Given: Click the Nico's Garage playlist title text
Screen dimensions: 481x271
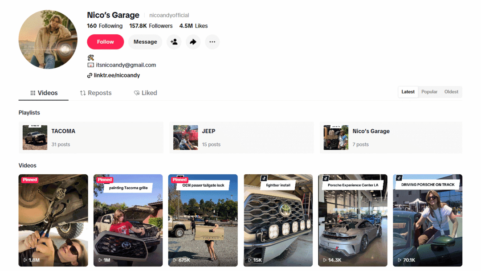Looking at the screenshot, I should click(371, 131).
